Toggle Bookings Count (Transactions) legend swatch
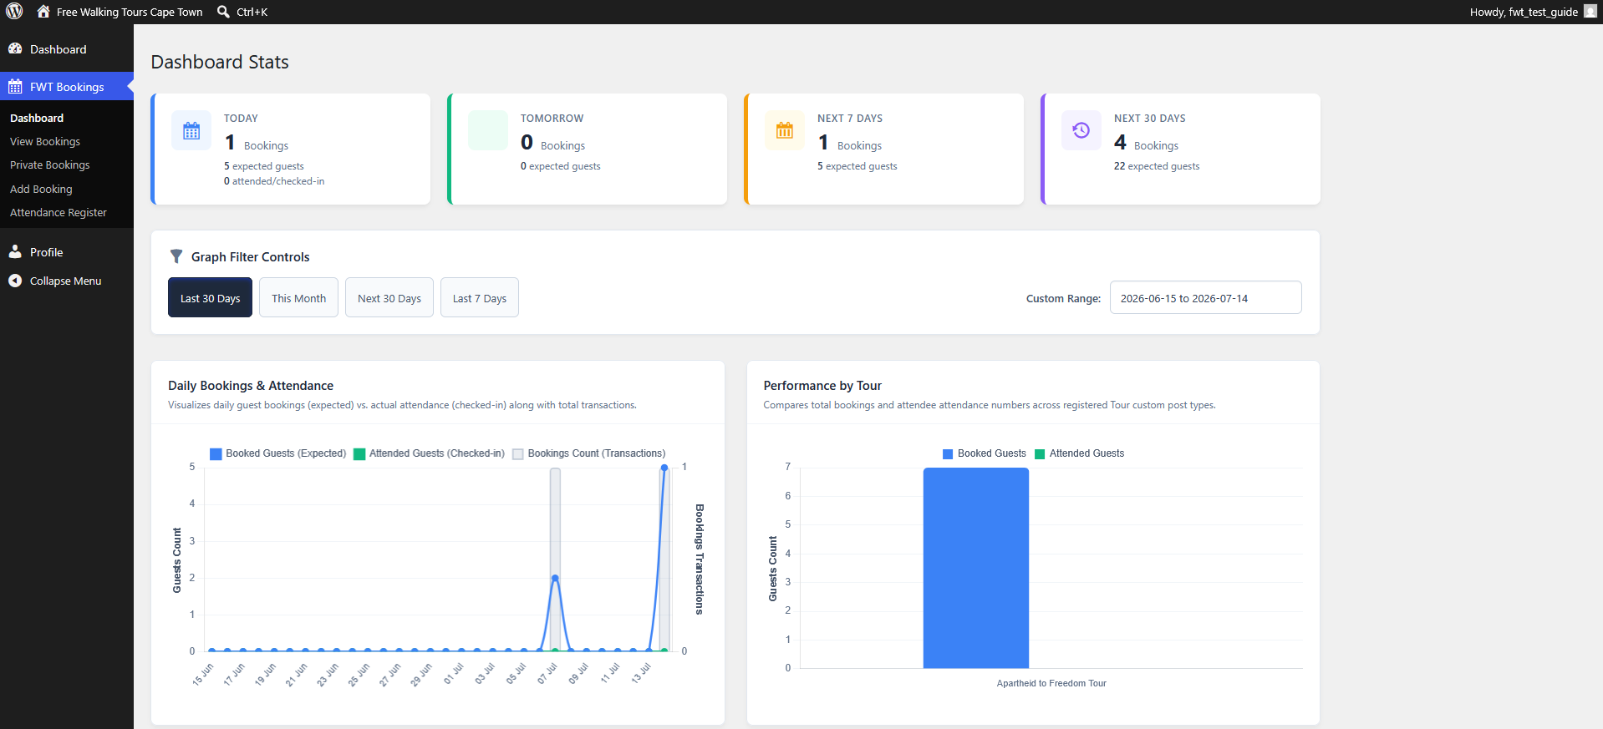 pos(518,454)
